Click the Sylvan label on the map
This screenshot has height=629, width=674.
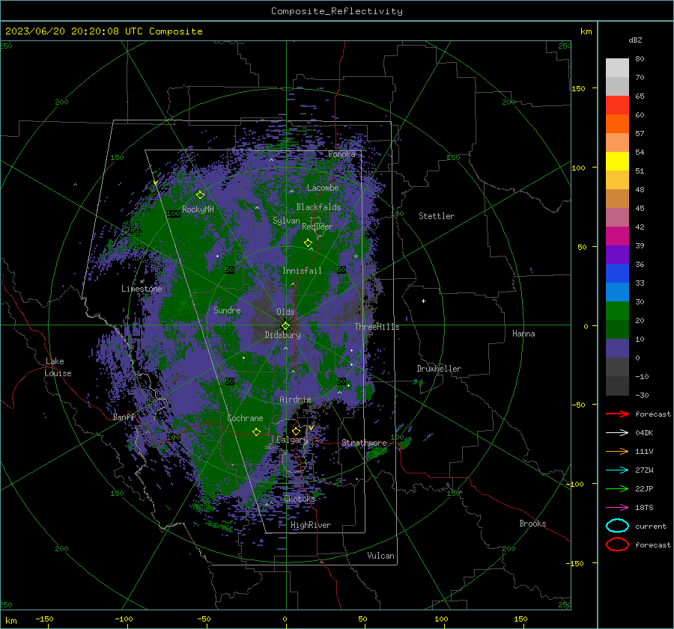286,221
